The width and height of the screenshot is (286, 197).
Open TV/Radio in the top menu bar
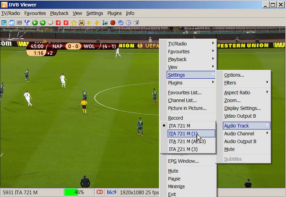pyautogui.click(x=11, y=13)
